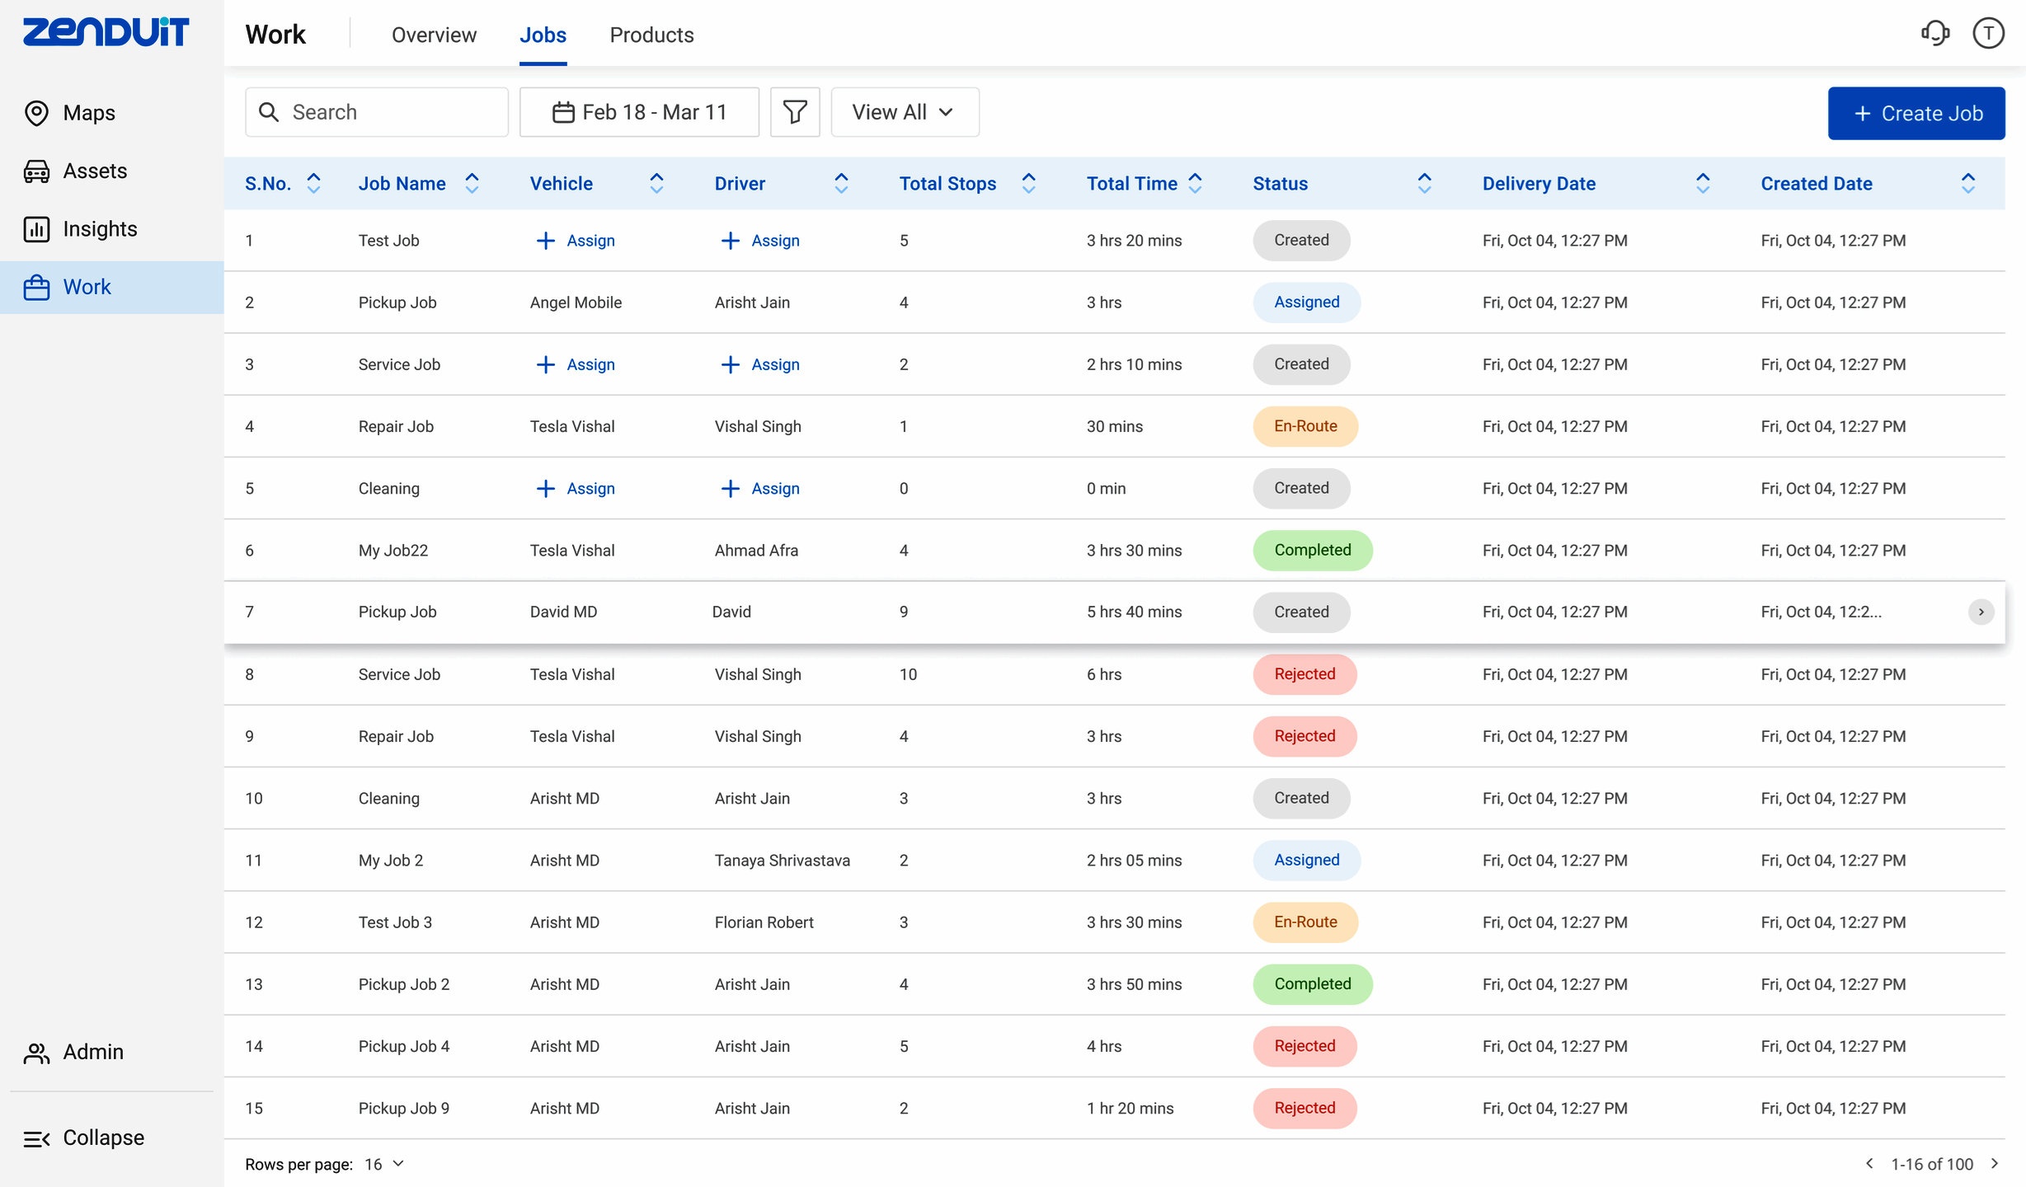Image resolution: width=2026 pixels, height=1187 pixels.
Task: Switch to the Overview tab
Action: tap(434, 35)
